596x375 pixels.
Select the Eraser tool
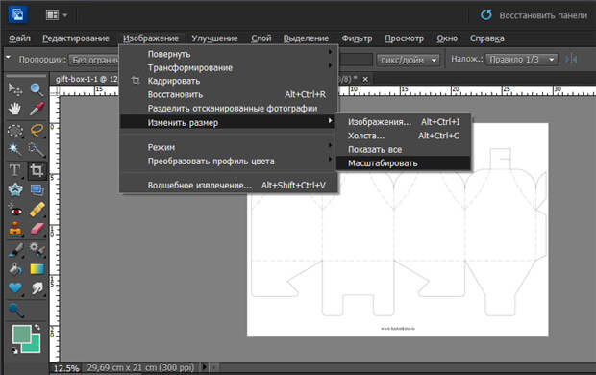point(37,229)
